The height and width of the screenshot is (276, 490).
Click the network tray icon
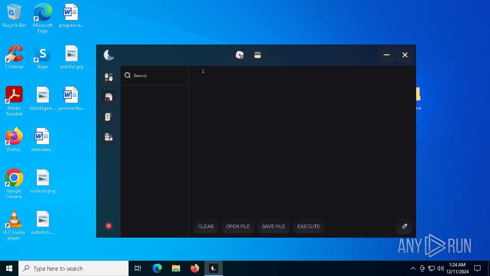(x=431, y=268)
